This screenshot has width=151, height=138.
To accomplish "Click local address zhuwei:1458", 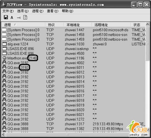I will pyautogui.click(x=75, y=35).
